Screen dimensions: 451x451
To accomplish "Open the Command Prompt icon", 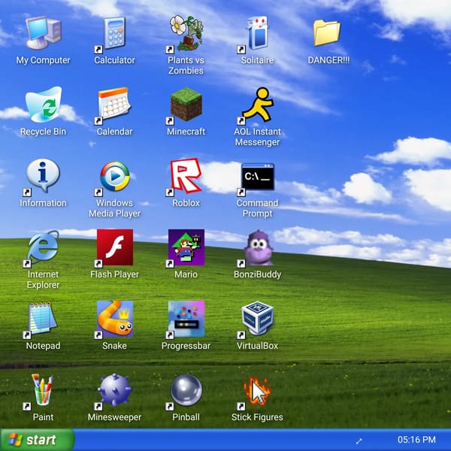I will [x=257, y=177].
